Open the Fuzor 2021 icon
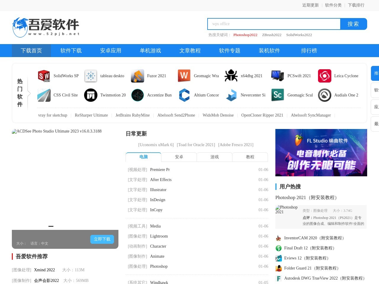Screen dimensions: 379x284 [x=138, y=76]
